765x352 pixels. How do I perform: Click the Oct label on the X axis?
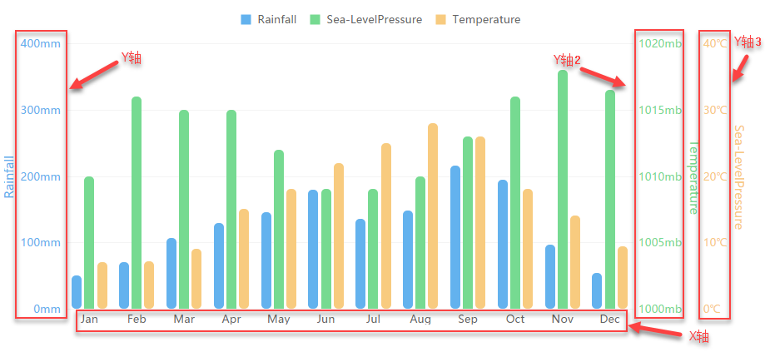coord(515,320)
